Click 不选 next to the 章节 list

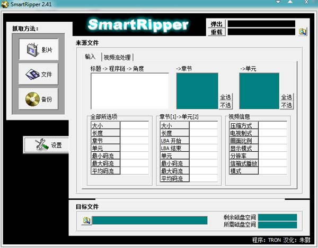226,105
